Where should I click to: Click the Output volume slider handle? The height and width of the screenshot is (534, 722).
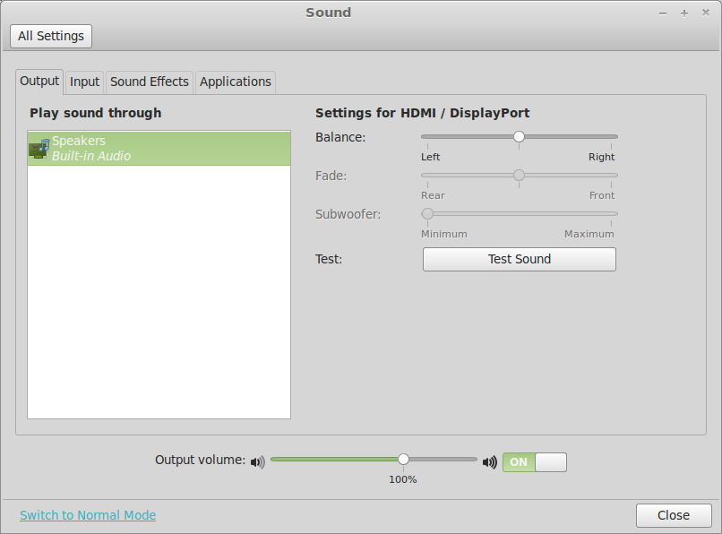tap(403, 459)
